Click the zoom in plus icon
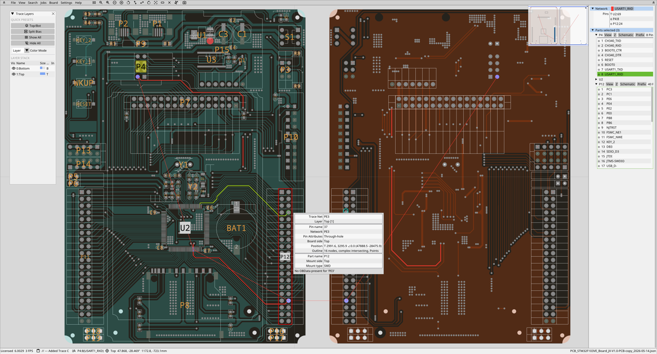Viewport: 657px width, 354px height. pos(122,3)
